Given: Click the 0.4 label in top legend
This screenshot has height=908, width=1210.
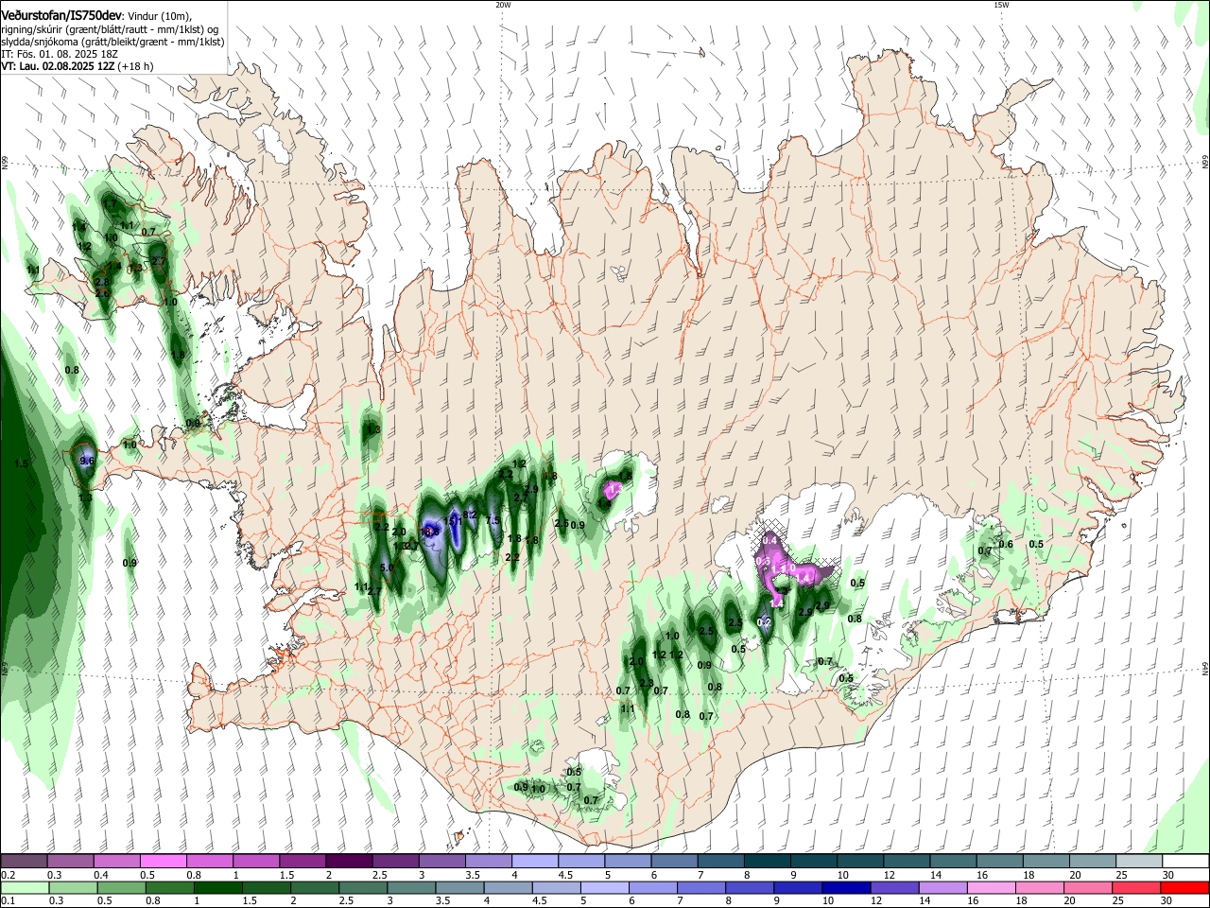Looking at the screenshot, I should coord(101,875).
